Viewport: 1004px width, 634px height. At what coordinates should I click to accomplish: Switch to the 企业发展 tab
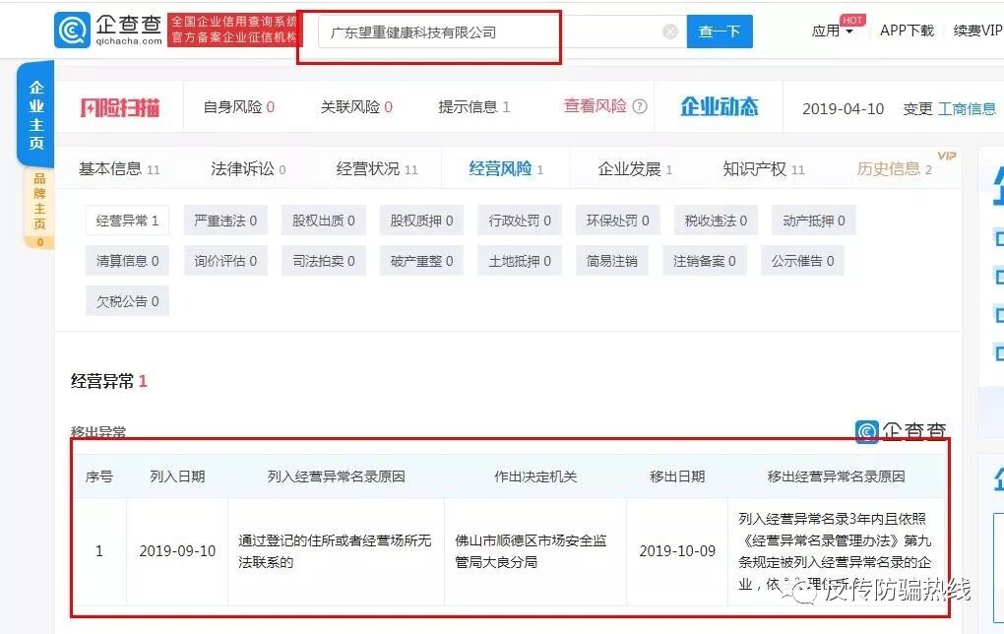[635, 169]
